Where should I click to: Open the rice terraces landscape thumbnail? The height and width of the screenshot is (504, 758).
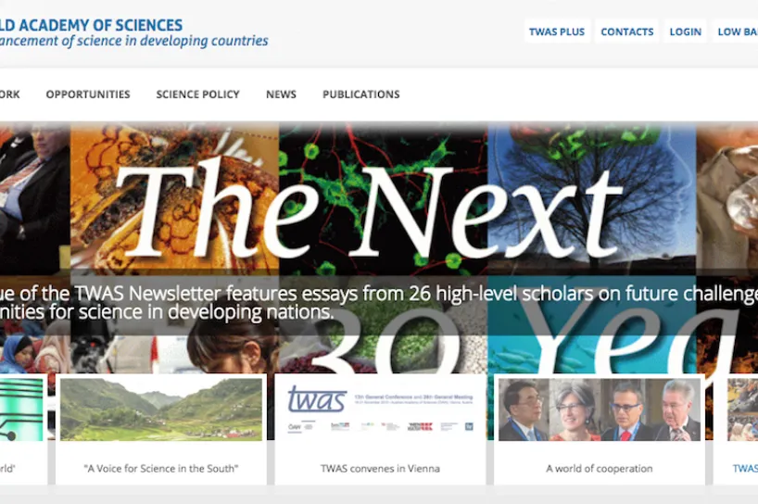tap(161, 409)
